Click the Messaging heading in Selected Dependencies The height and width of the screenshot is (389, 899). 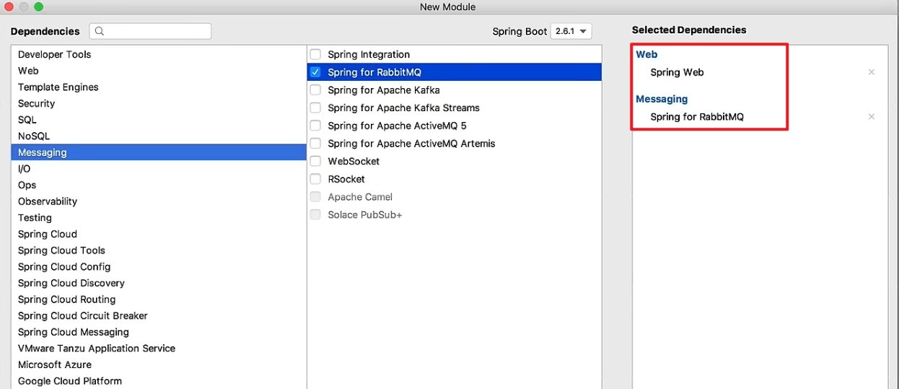tap(661, 99)
